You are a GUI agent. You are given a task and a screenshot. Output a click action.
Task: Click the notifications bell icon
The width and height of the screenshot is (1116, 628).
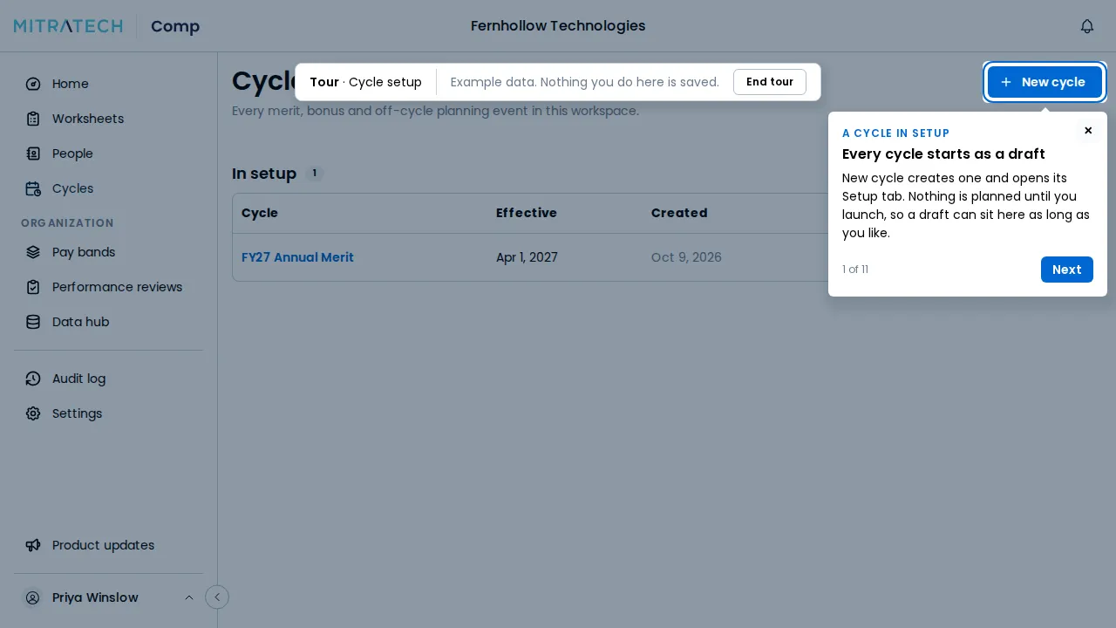coord(1087,26)
